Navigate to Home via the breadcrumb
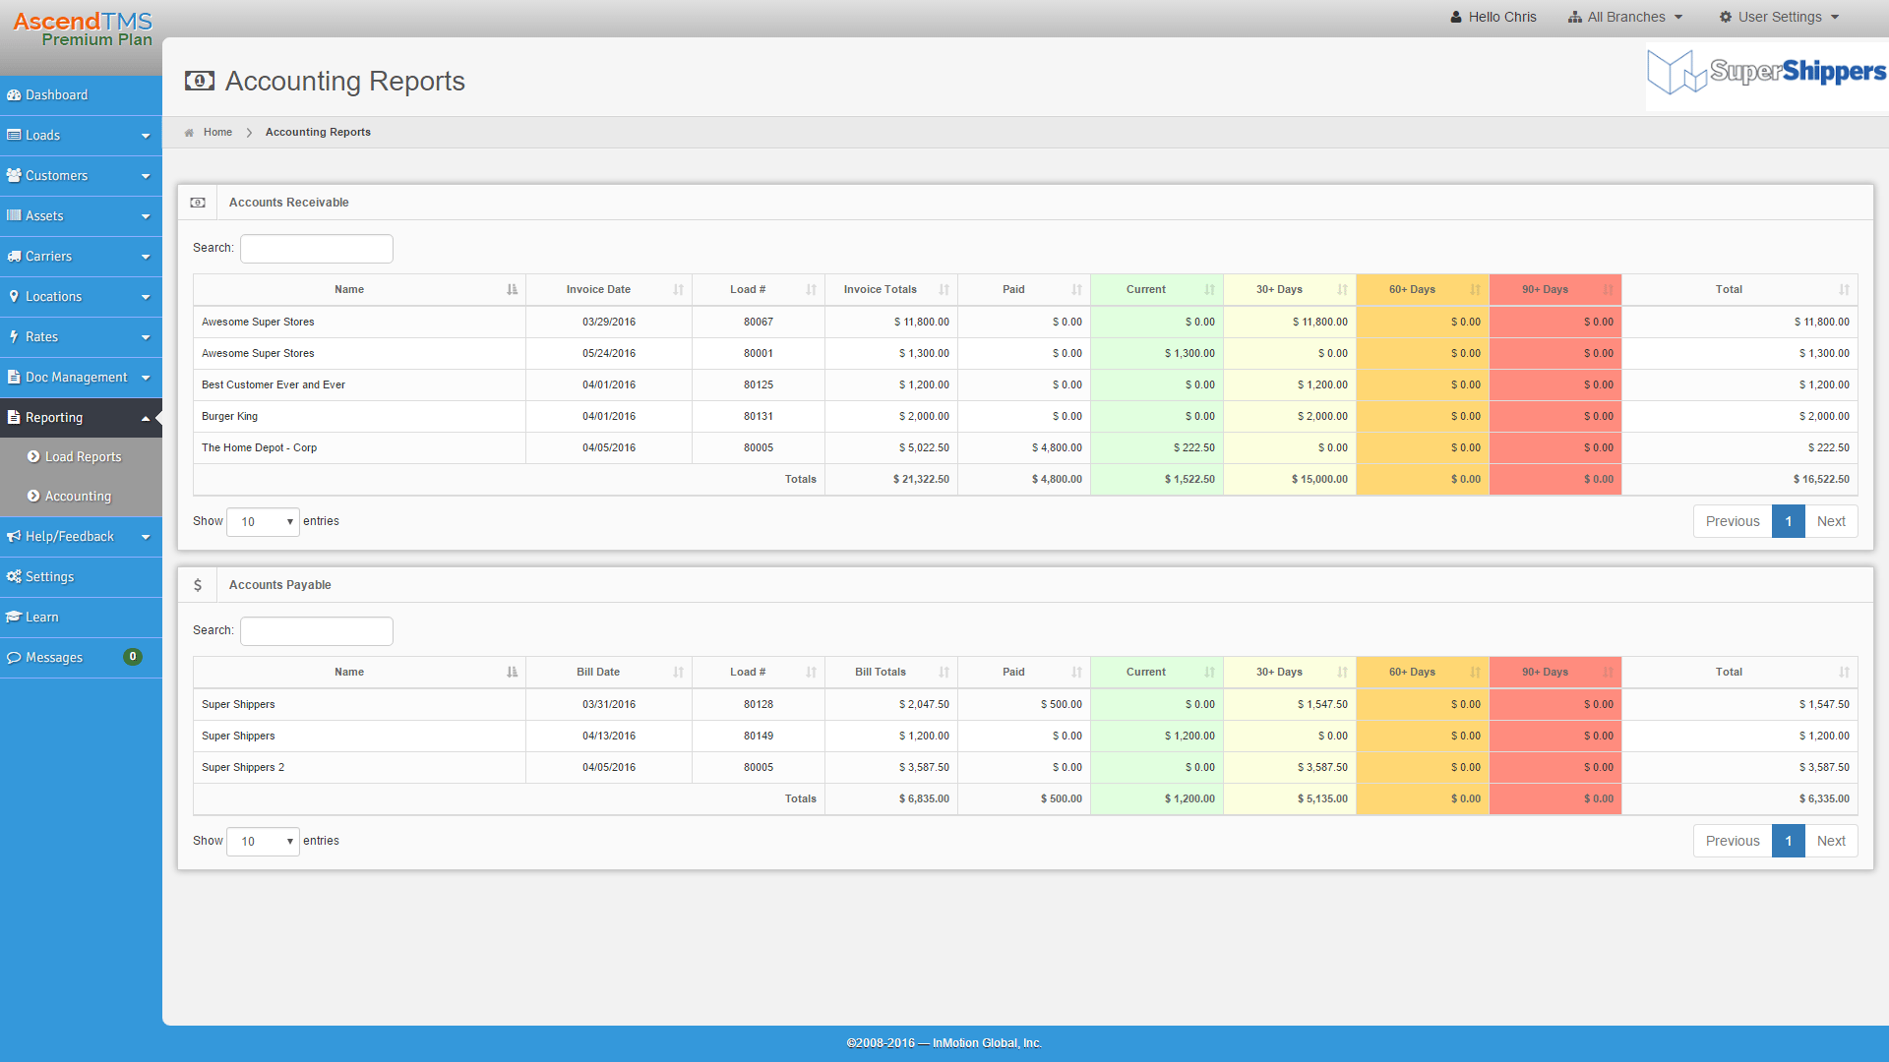 [x=217, y=132]
